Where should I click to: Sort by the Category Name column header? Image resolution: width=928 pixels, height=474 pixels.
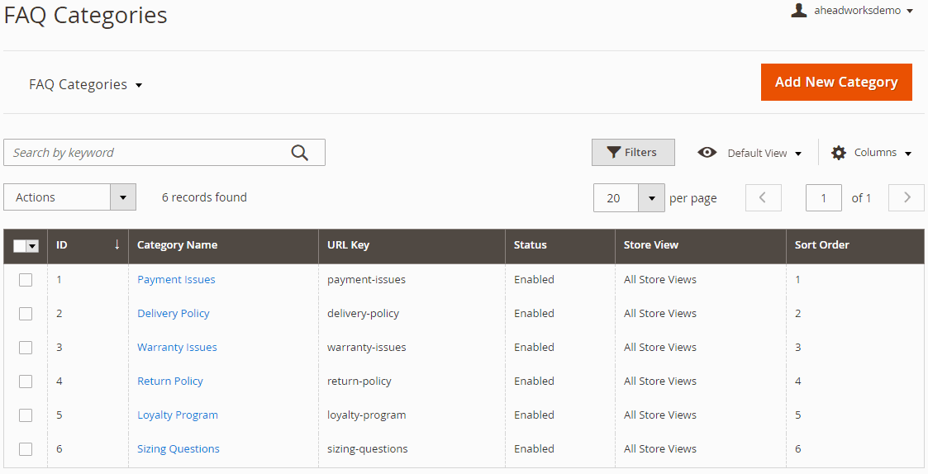(x=177, y=244)
